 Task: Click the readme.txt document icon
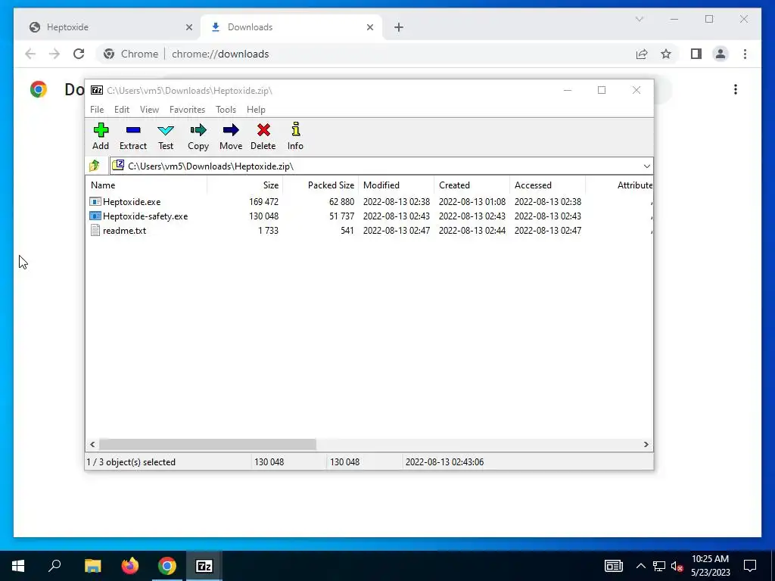(95, 230)
